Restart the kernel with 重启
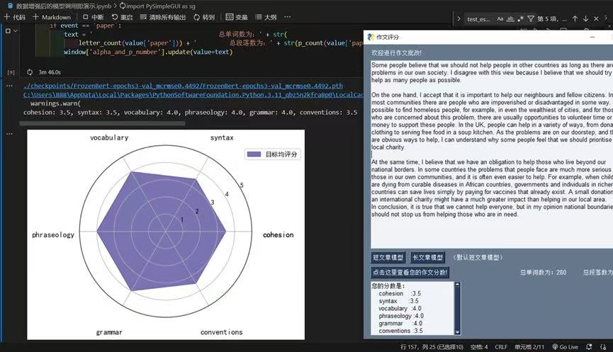Image resolution: width=613 pixels, height=352 pixels. [122, 17]
